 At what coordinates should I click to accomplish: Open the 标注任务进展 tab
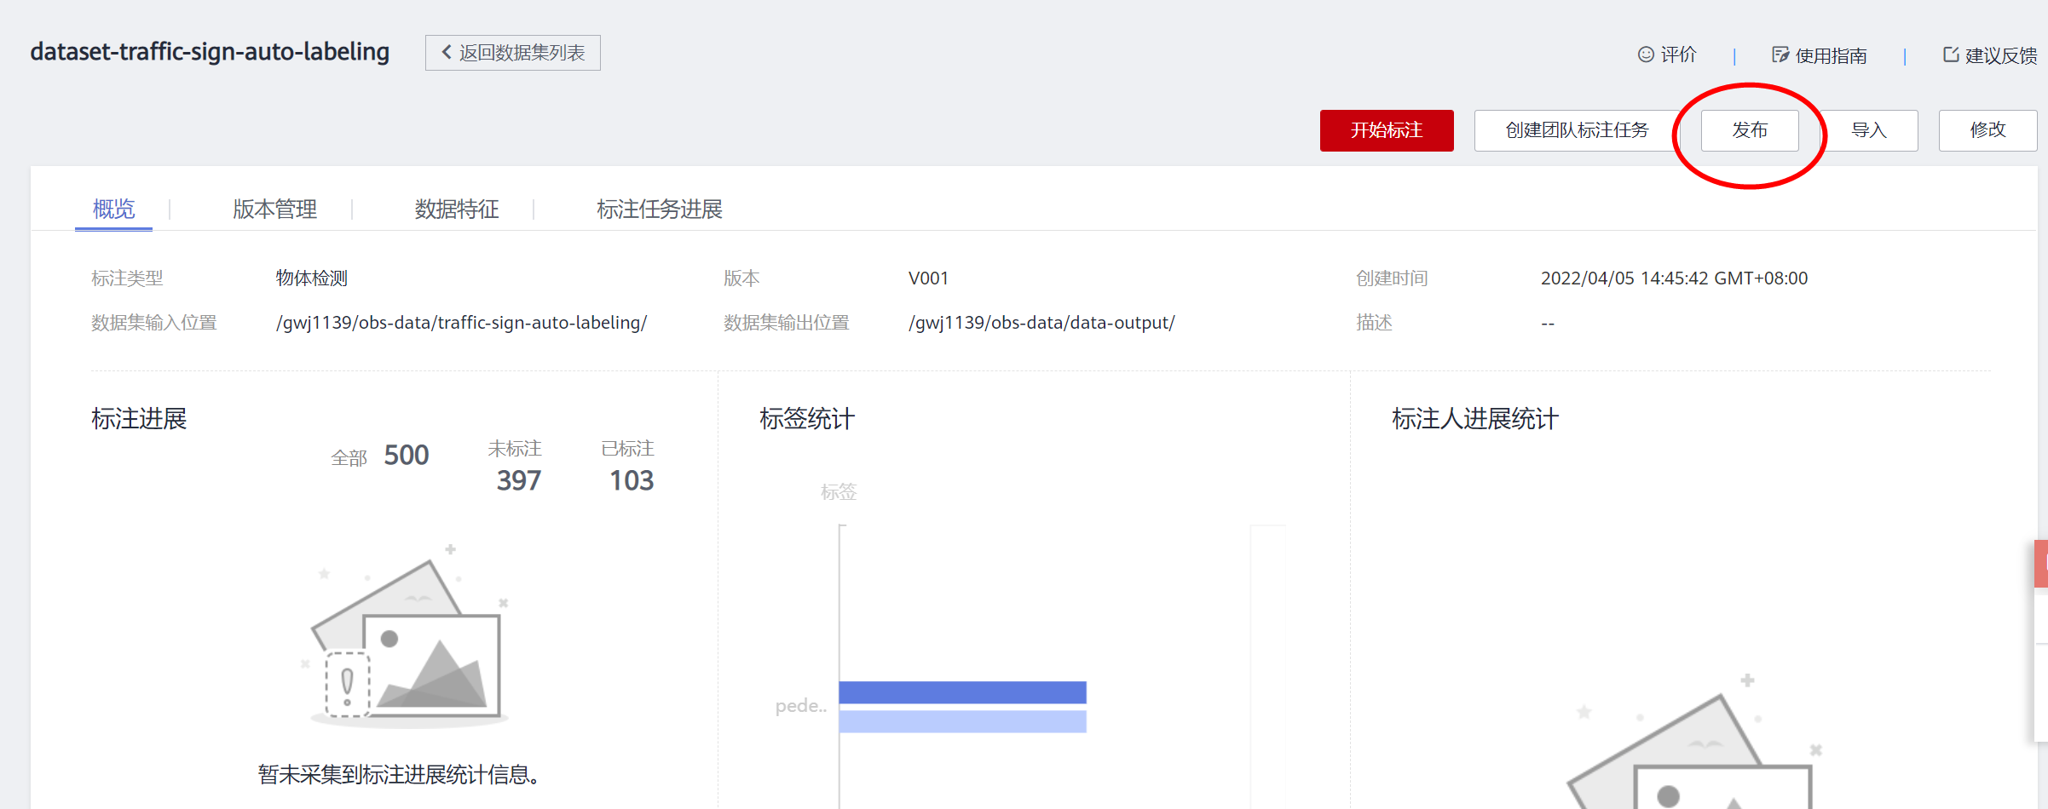(660, 209)
